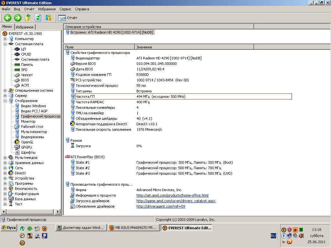This screenshot has height=248, width=331.
Task: Select the Шрифты fonts icon
Action: [x=17, y=152]
